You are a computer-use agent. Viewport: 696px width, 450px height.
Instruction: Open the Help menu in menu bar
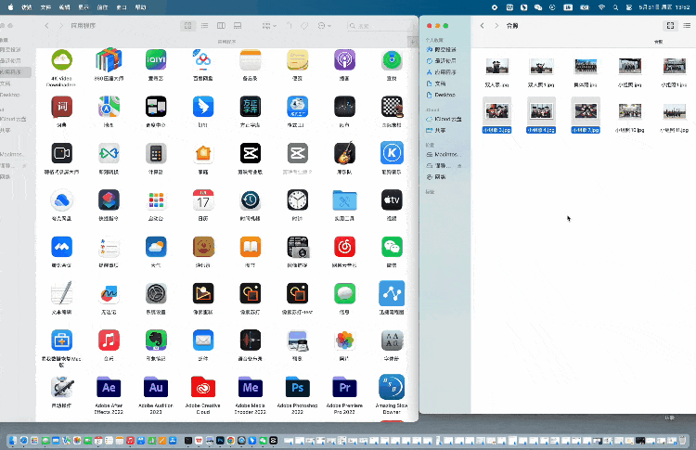point(140,6)
